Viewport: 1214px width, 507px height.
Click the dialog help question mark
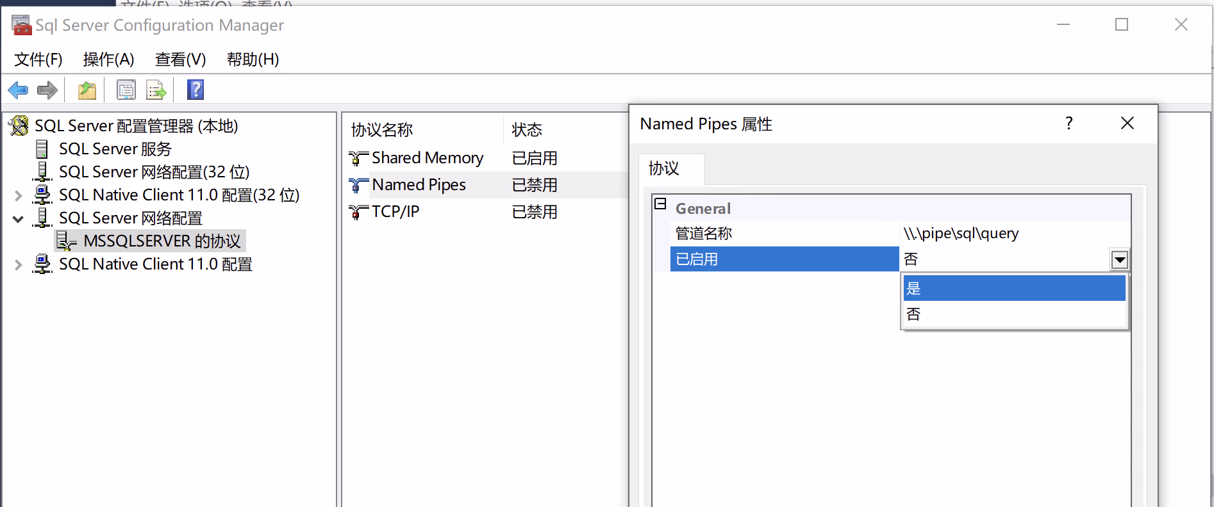(1068, 123)
